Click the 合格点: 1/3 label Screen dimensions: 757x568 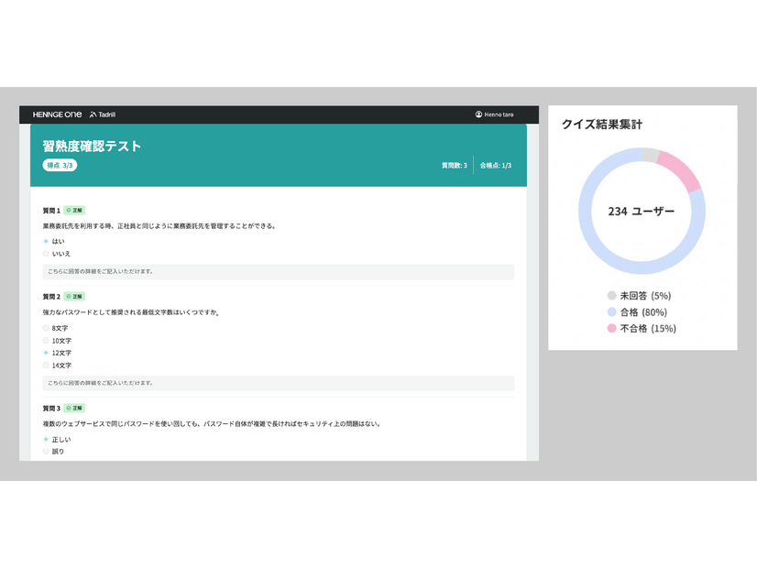[495, 167]
